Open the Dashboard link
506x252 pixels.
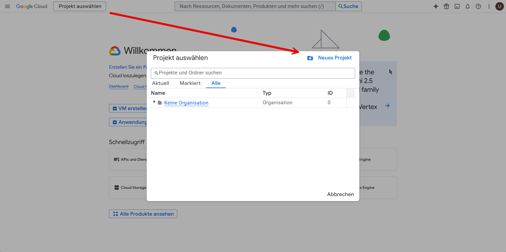point(119,86)
